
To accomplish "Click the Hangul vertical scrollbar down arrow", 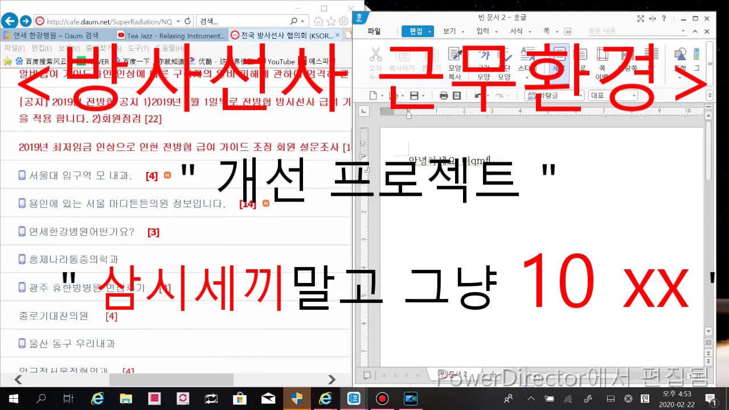I will (708, 331).
